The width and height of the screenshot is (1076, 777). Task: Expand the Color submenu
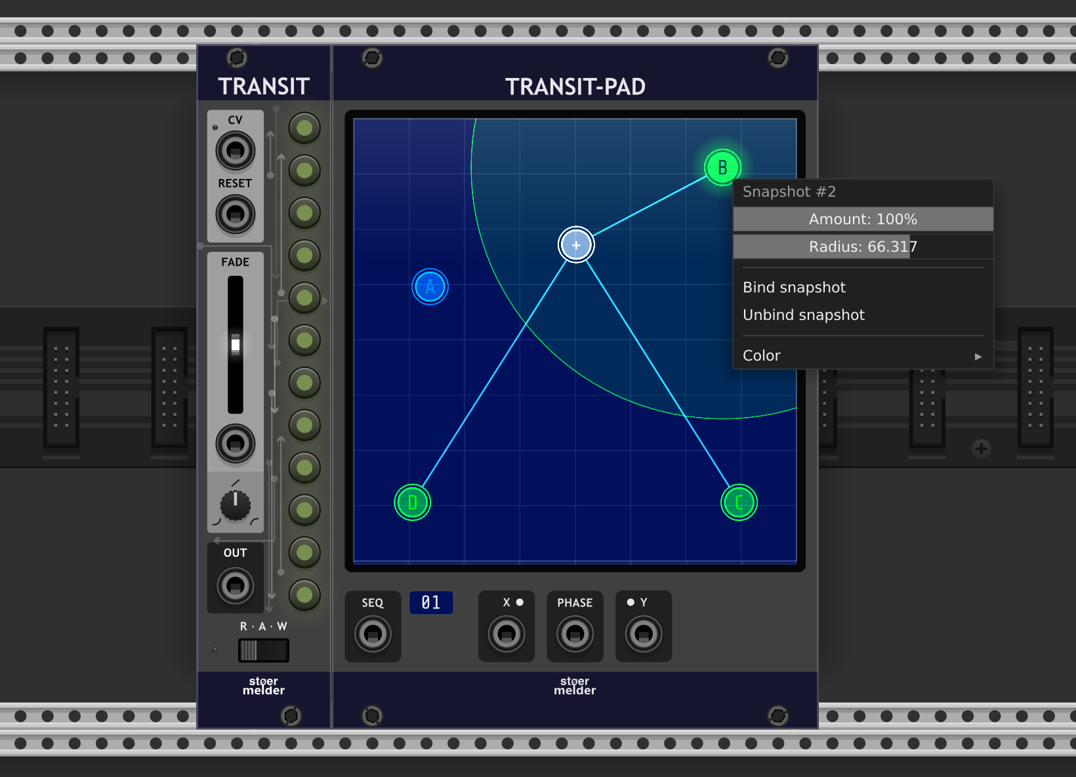(x=862, y=355)
